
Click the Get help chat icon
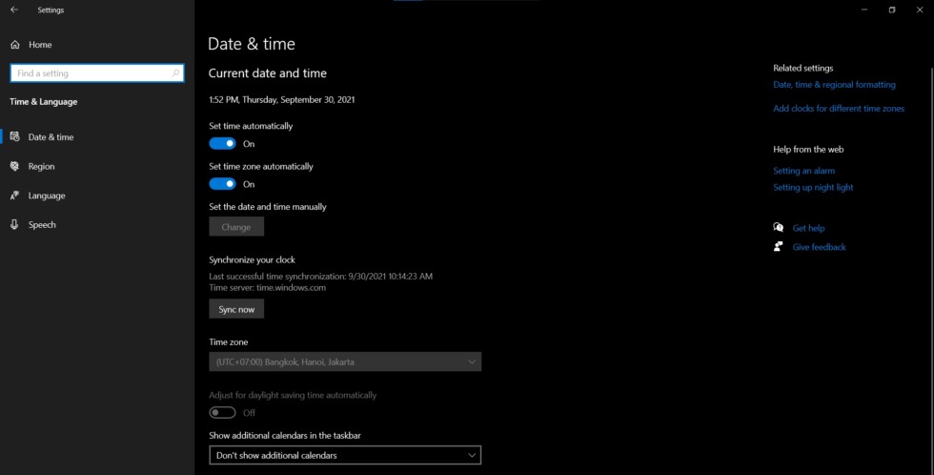(x=778, y=227)
